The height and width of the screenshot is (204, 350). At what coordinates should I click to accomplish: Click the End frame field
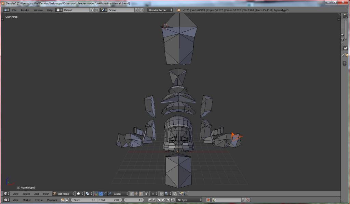pyautogui.click(x=110, y=200)
